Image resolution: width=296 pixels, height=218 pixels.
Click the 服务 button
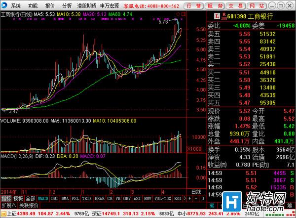coord(215,6)
